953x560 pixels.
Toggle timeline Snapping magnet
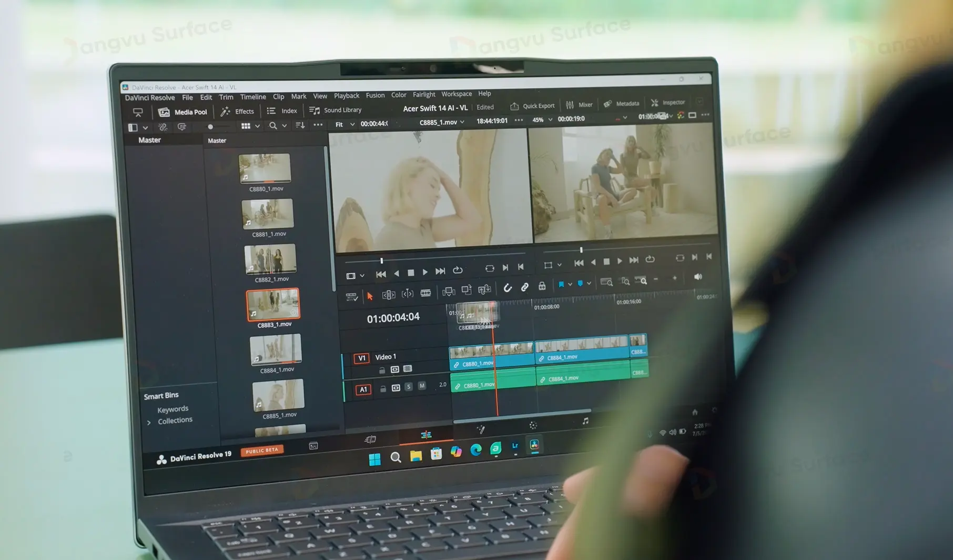[507, 287]
